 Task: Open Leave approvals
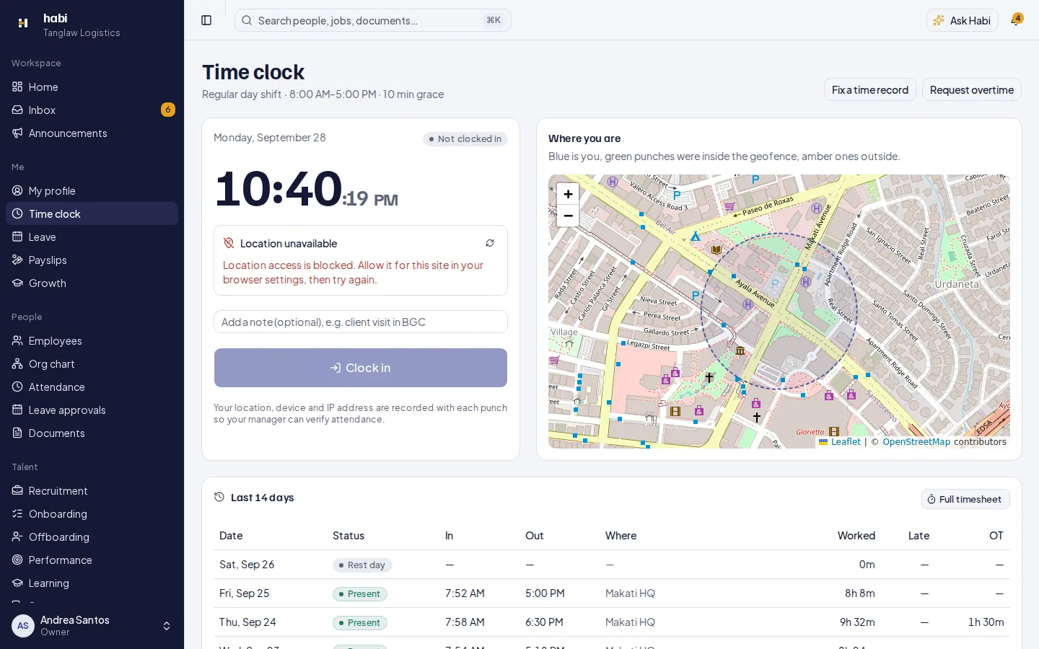pos(92,410)
